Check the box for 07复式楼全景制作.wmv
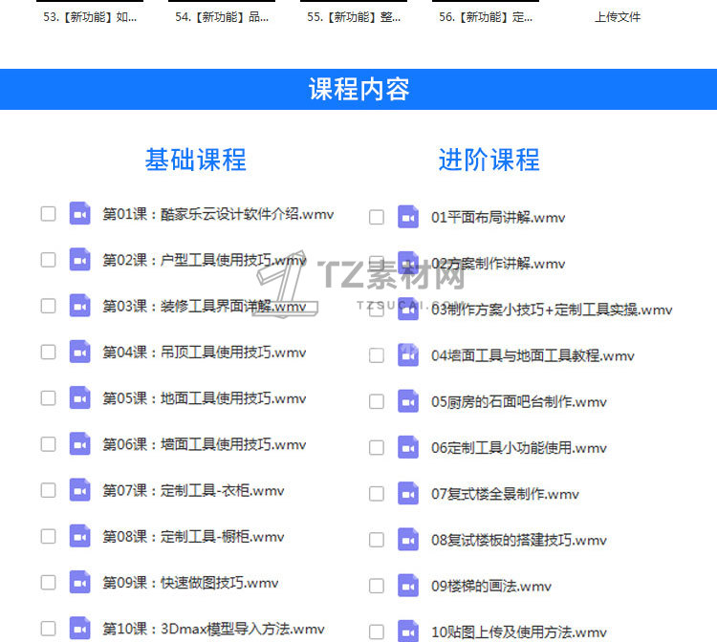 pyautogui.click(x=377, y=494)
